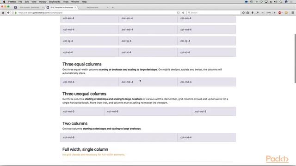Click the Three unequal columns heading
The height and width of the screenshot is (166, 296).
tap(84, 94)
